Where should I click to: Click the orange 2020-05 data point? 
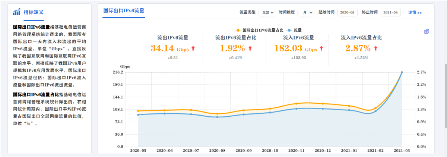[138, 111]
